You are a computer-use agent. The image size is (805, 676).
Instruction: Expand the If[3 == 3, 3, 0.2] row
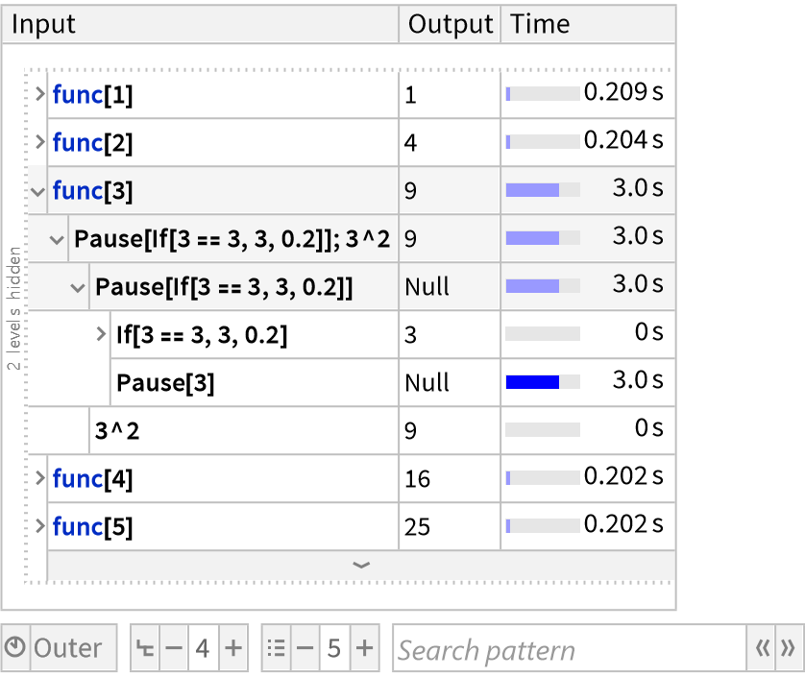click(103, 334)
